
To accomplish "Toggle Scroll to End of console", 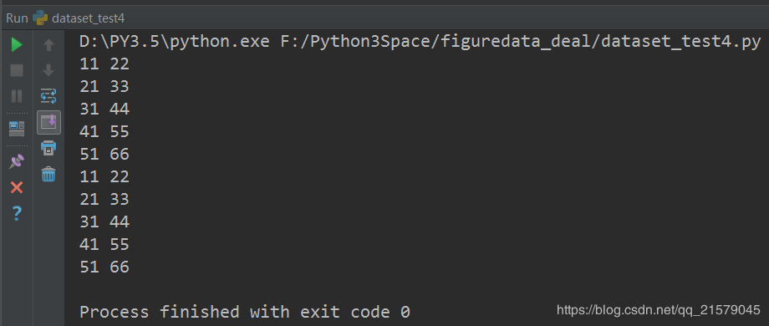I will click(48, 122).
